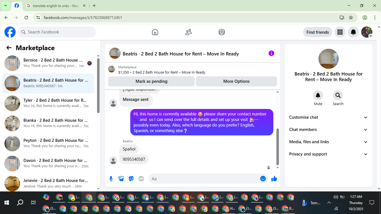Open Windows taskbar search

(20, 203)
